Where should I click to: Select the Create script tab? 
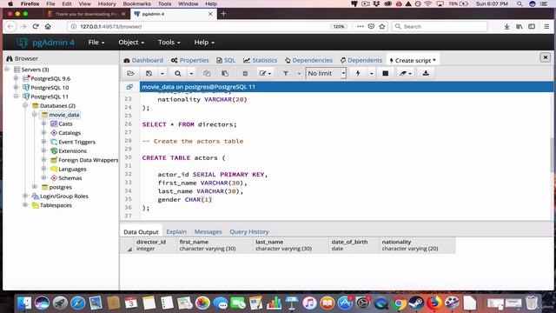pos(413,60)
